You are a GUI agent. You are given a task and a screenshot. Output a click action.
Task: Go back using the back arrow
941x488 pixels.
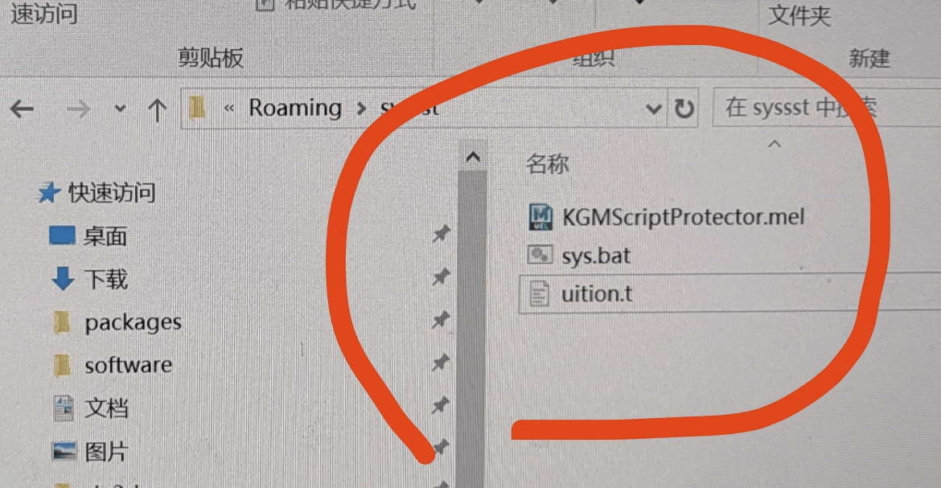[x=23, y=109]
